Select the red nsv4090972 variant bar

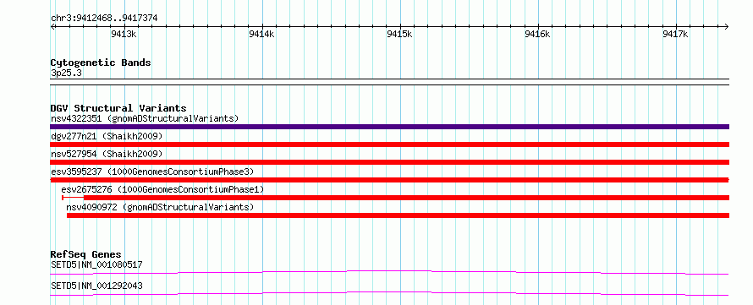click(398, 215)
